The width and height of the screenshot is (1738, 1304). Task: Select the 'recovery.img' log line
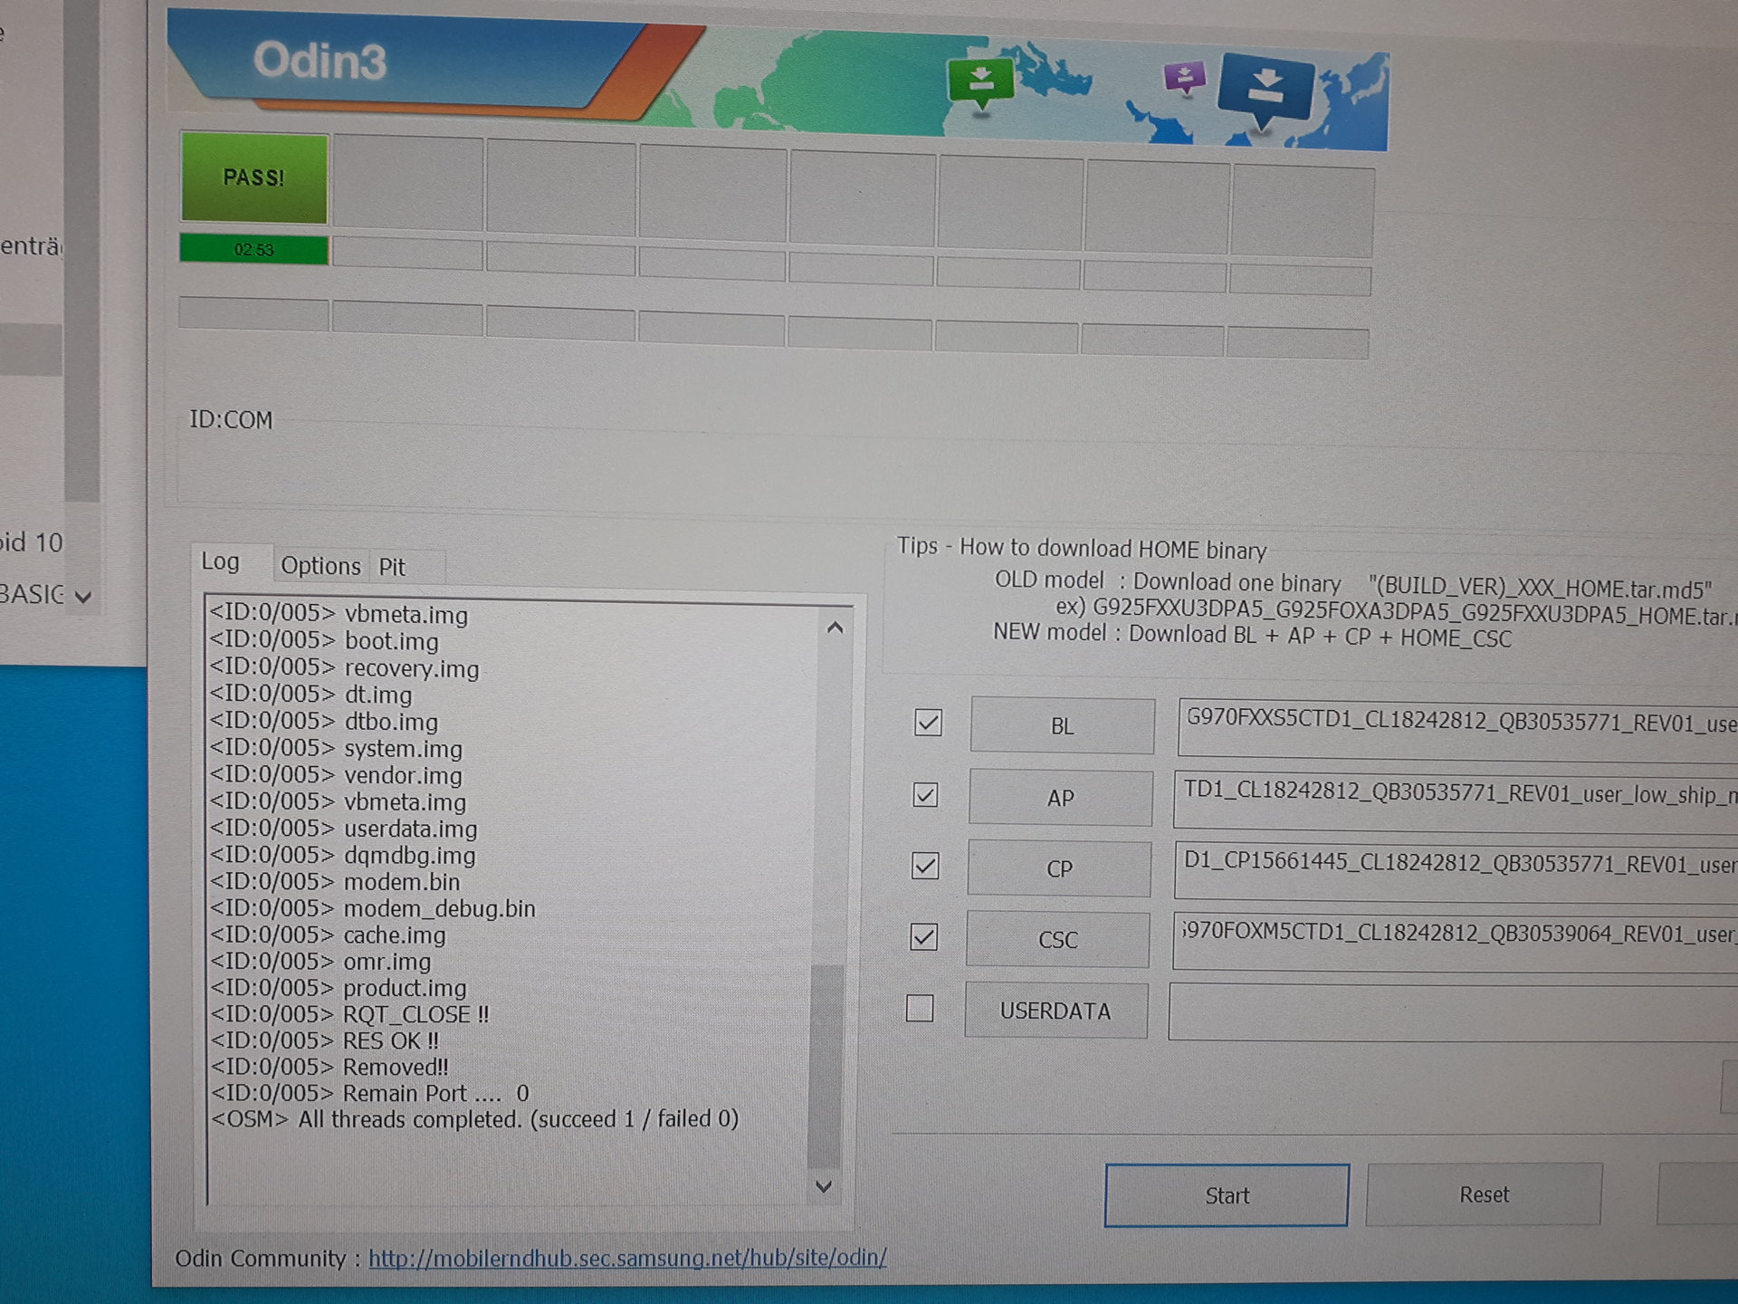[344, 668]
